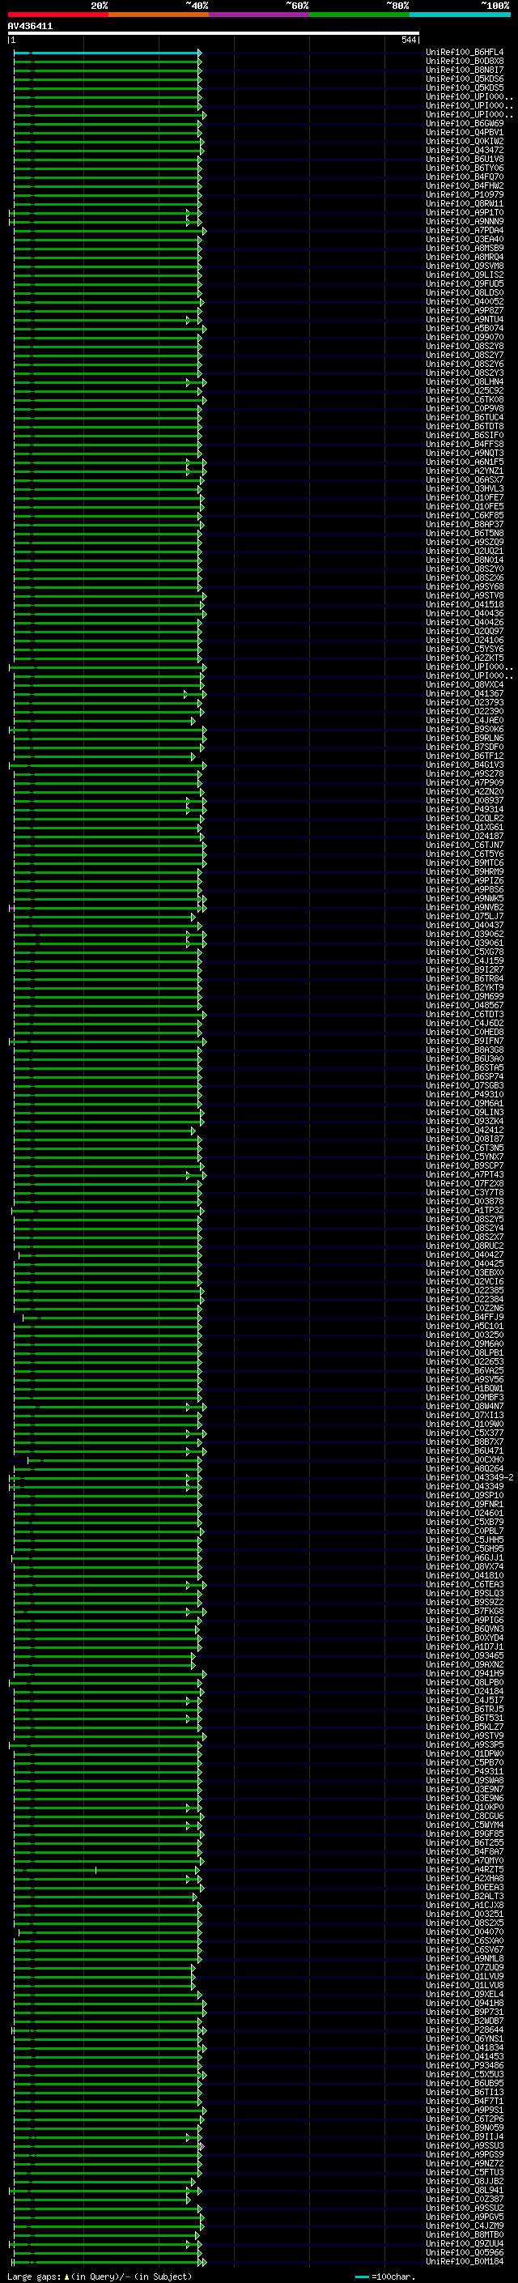Select hit label UniRef100_Q5KDS6
Image resolution: width=518 pixels, height=2283 pixels.
[x=464, y=79]
